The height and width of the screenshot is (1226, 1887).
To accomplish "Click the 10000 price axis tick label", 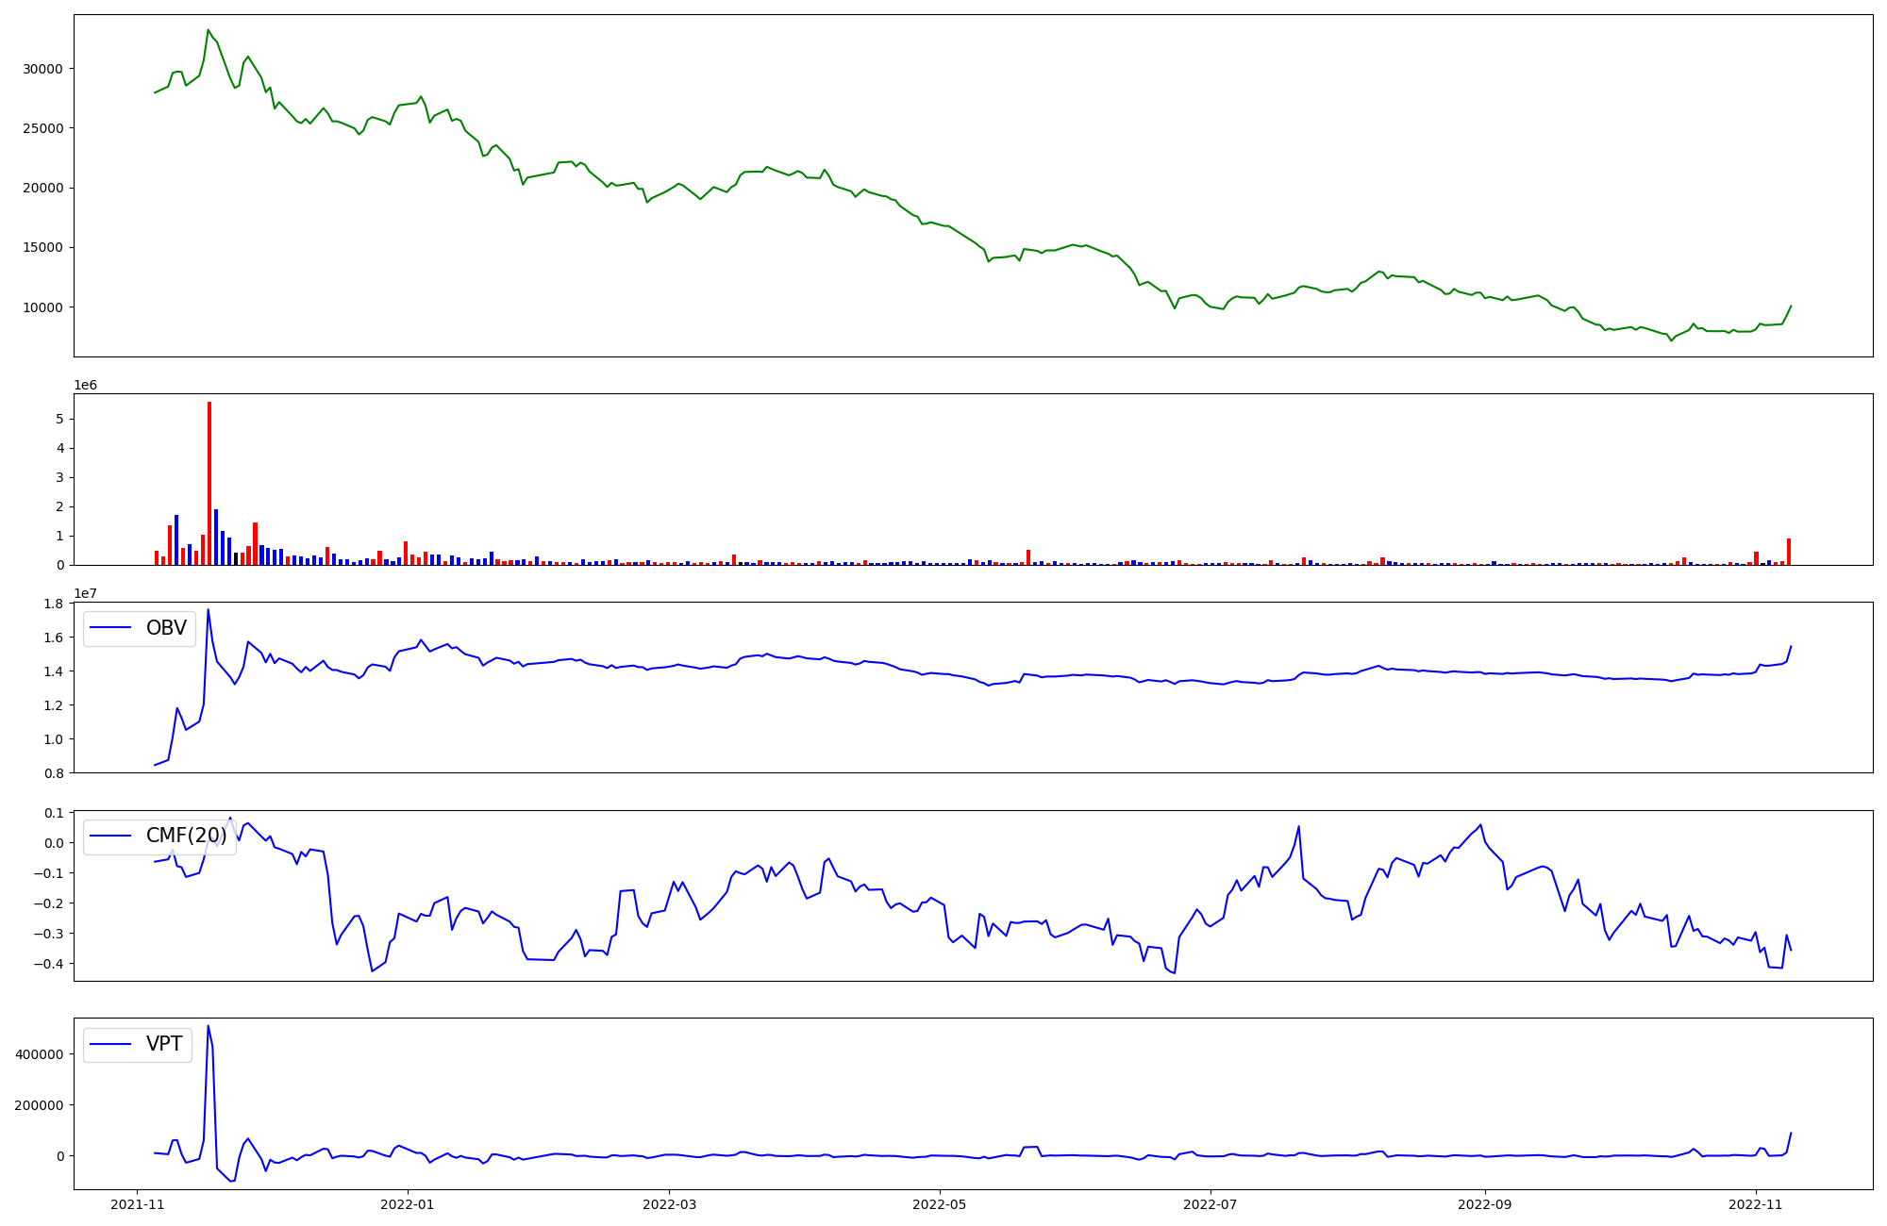I will pyautogui.click(x=42, y=307).
